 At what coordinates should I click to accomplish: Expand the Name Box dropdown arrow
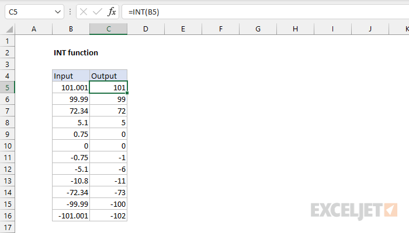pyautogui.click(x=57, y=11)
